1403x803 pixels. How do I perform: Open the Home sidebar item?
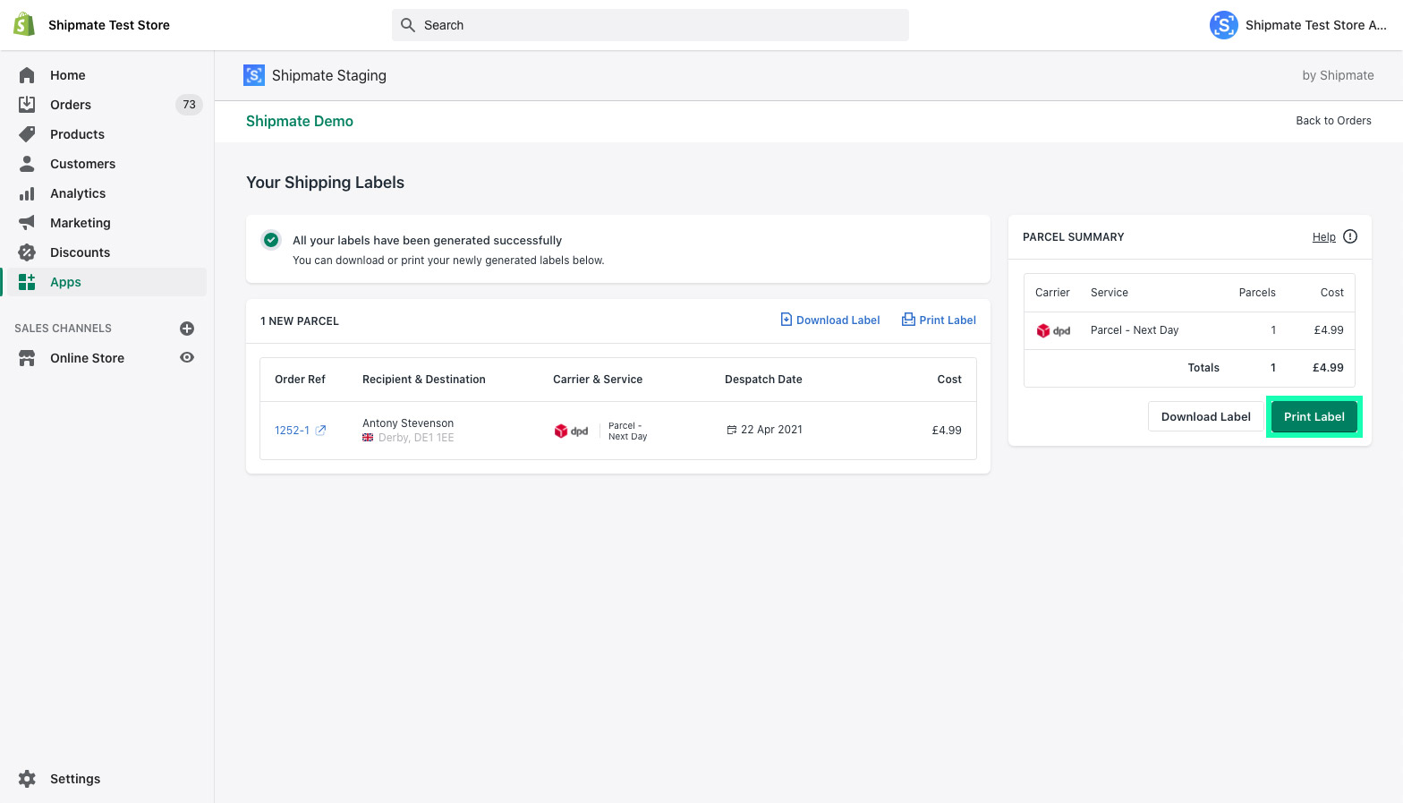pyautogui.click(x=67, y=75)
